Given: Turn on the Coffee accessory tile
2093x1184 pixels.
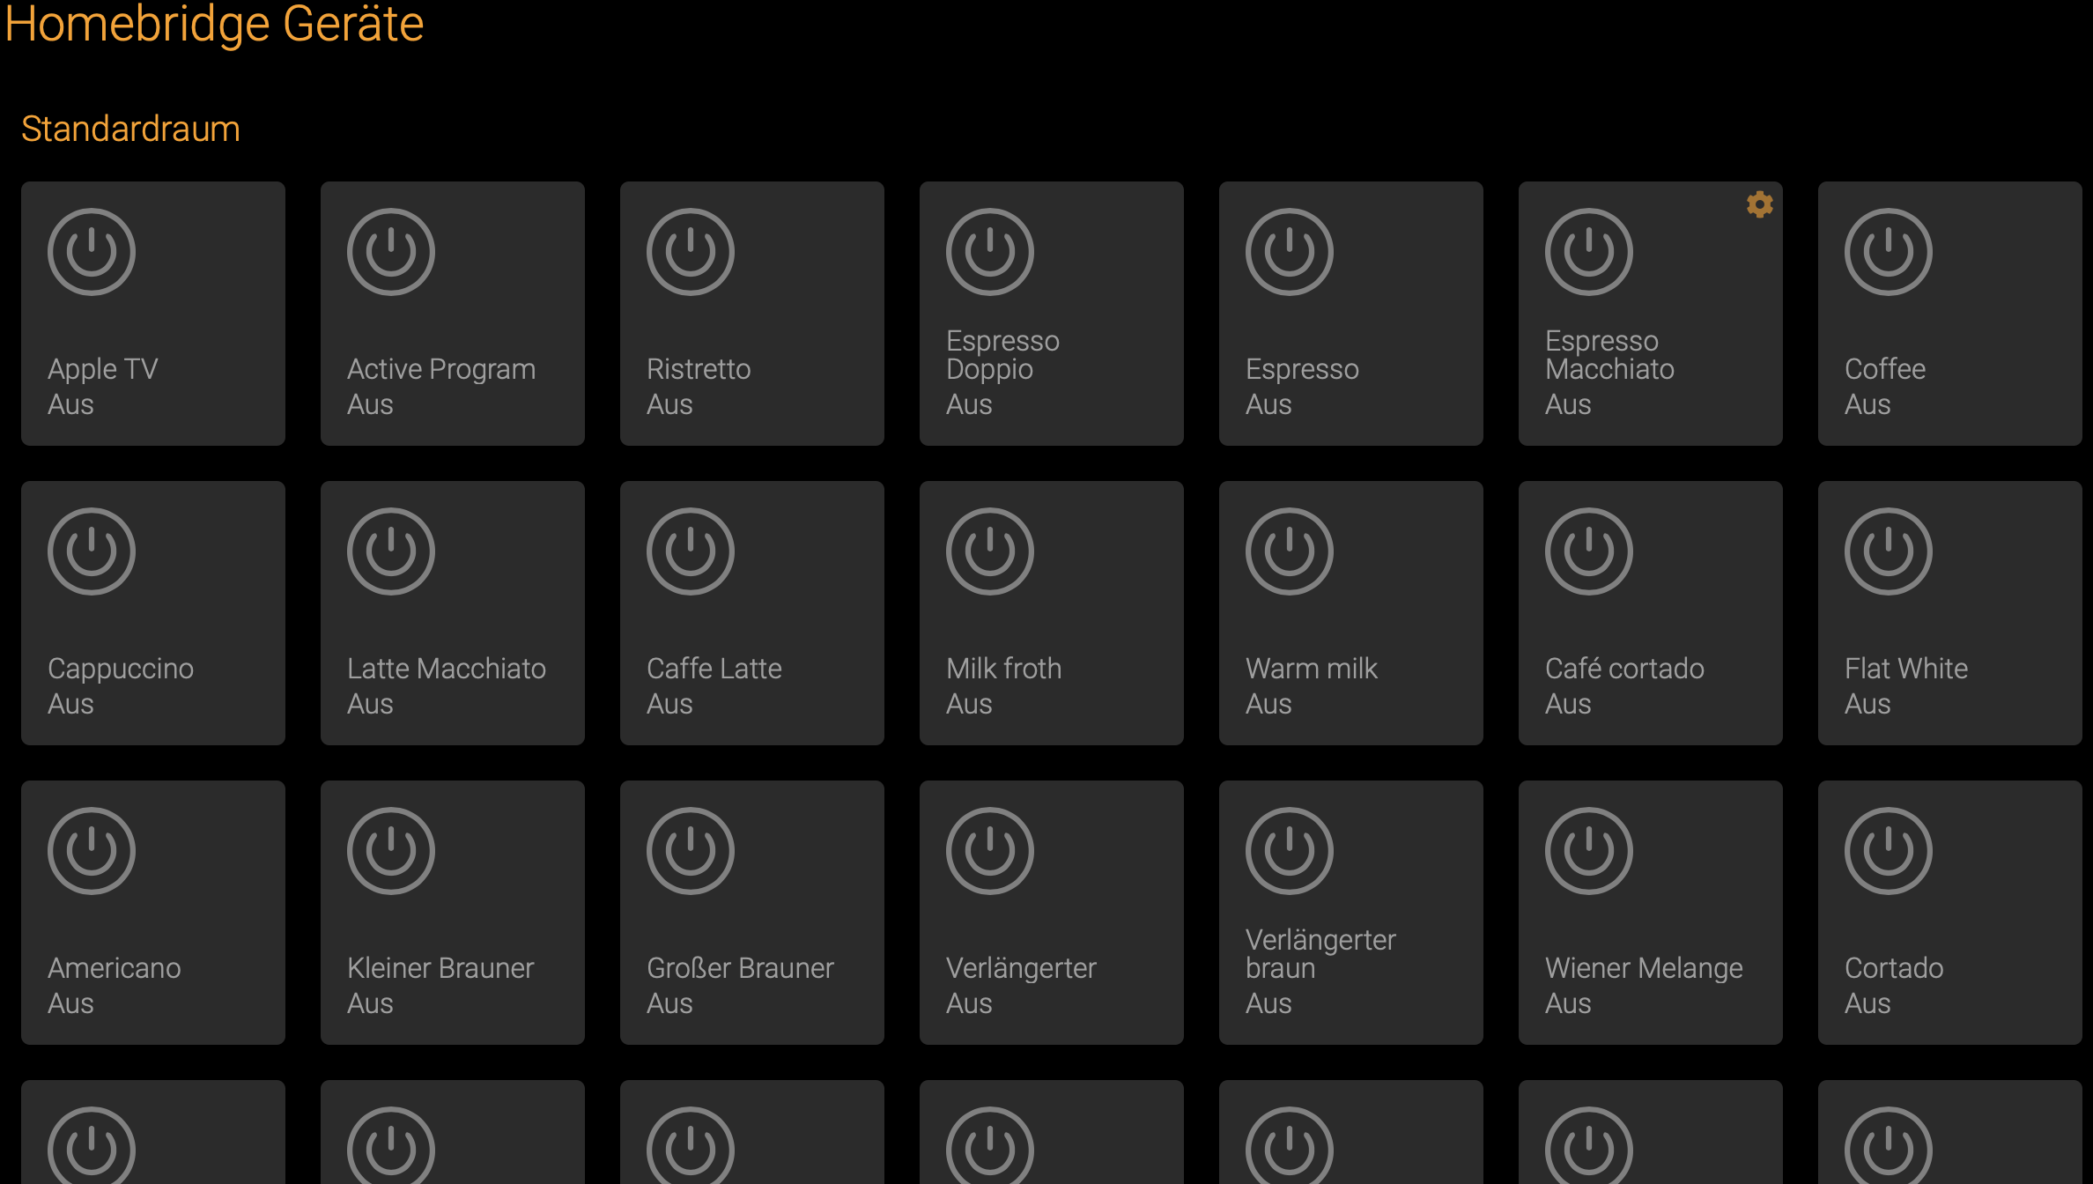Looking at the screenshot, I should click(1949, 314).
